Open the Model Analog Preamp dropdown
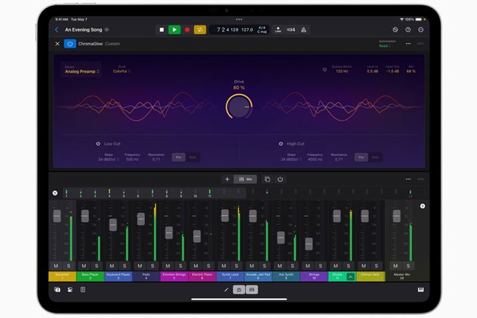This screenshot has width=477, height=318. pyautogui.click(x=82, y=71)
